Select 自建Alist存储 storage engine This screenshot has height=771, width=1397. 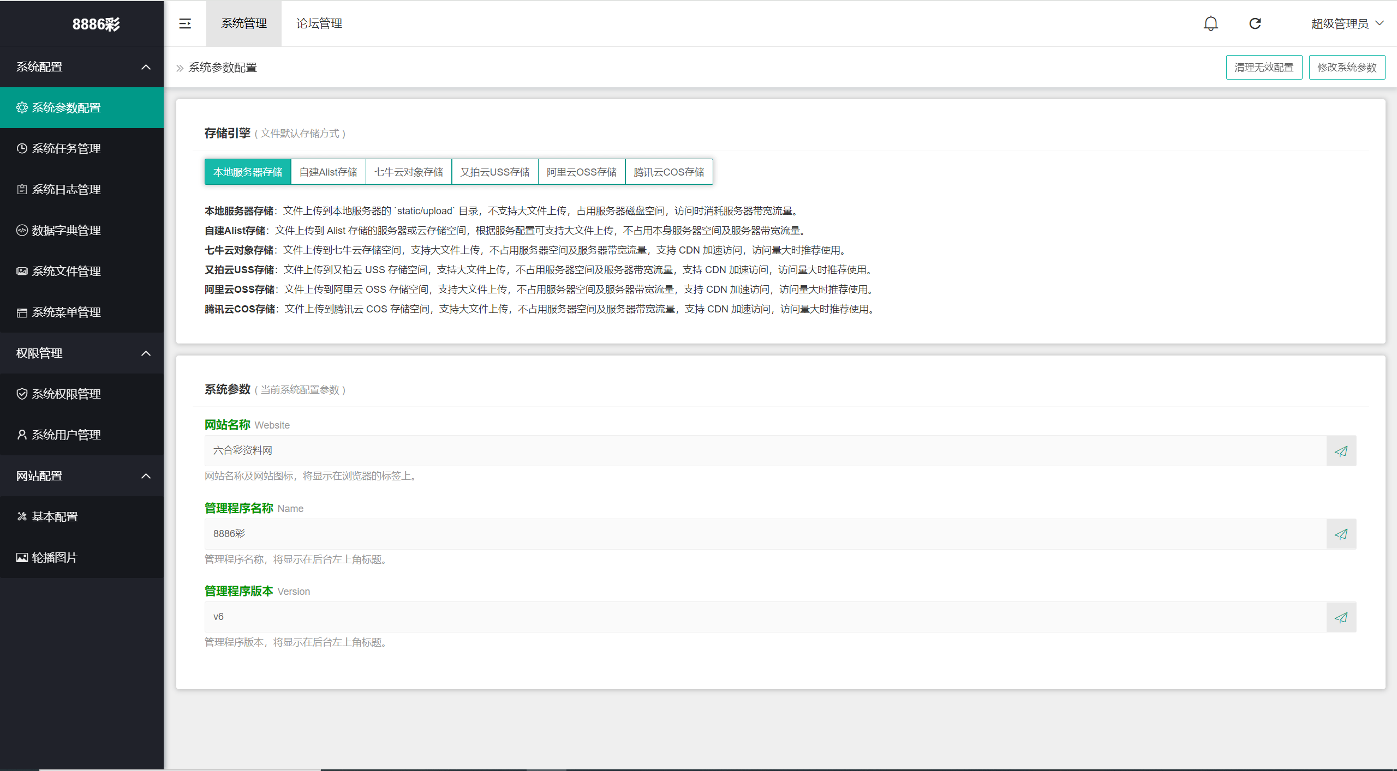click(x=328, y=172)
